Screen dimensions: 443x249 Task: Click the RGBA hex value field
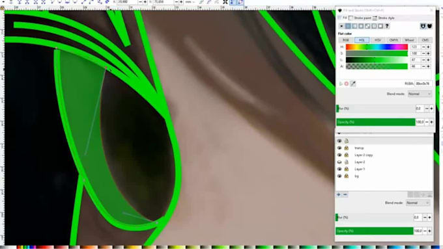point(423,83)
